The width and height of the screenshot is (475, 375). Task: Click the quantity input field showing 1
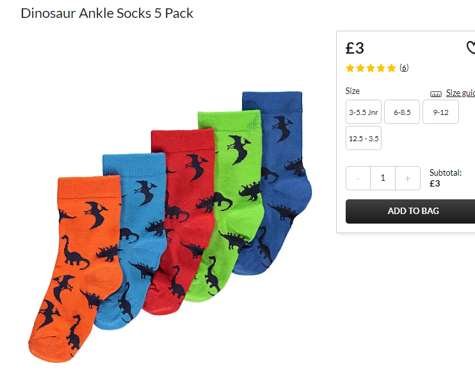(383, 178)
